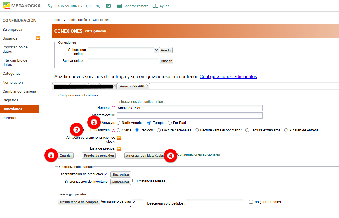This screenshot has width=339, height=218.
Task: Click the phone icon in the header
Action: 50,6
